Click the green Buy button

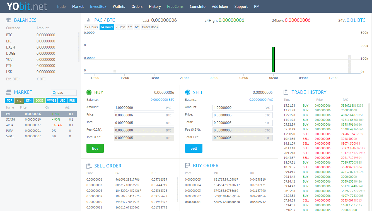(95, 148)
